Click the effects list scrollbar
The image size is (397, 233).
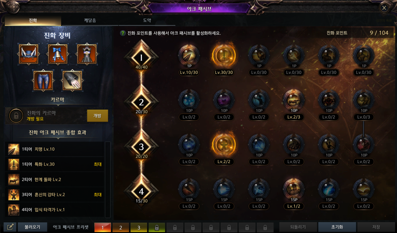point(108,179)
